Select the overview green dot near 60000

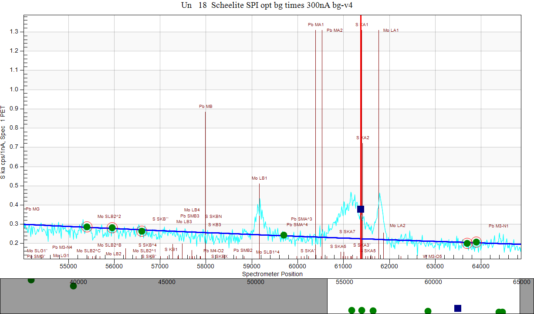[x=428, y=311]
